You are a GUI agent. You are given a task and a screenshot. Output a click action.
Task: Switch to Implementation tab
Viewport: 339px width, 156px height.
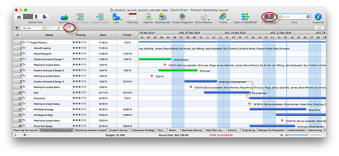[x=296, y=130]
